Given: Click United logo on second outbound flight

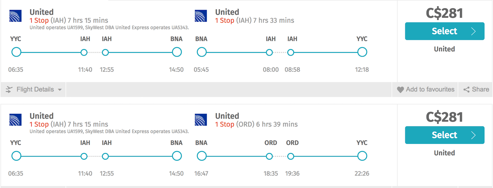Looking at the screenshot, I should pos(16,120).
